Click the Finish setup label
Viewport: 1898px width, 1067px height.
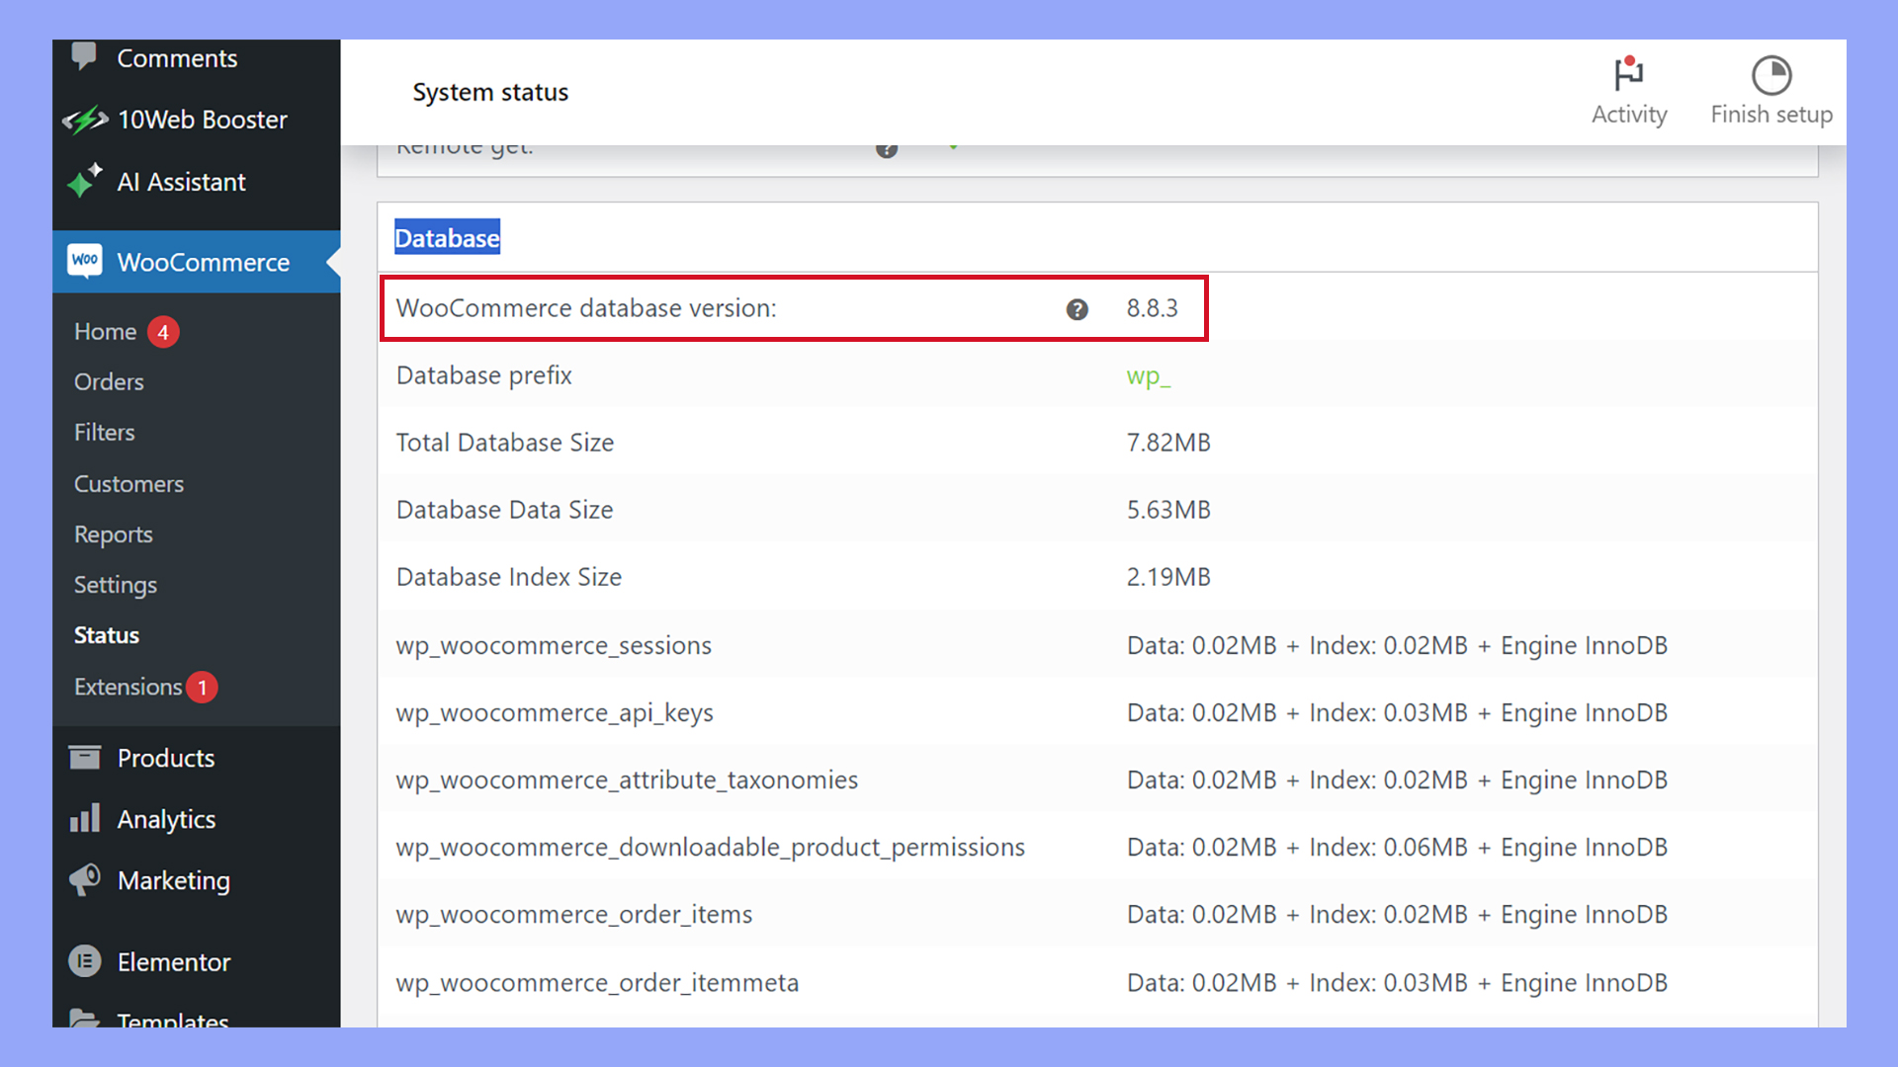tap(1770, 114)
